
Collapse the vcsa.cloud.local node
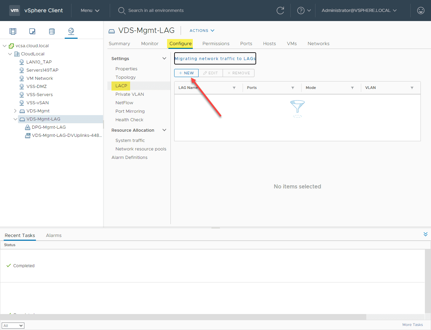pyautogui.click(x=4, y=46)
